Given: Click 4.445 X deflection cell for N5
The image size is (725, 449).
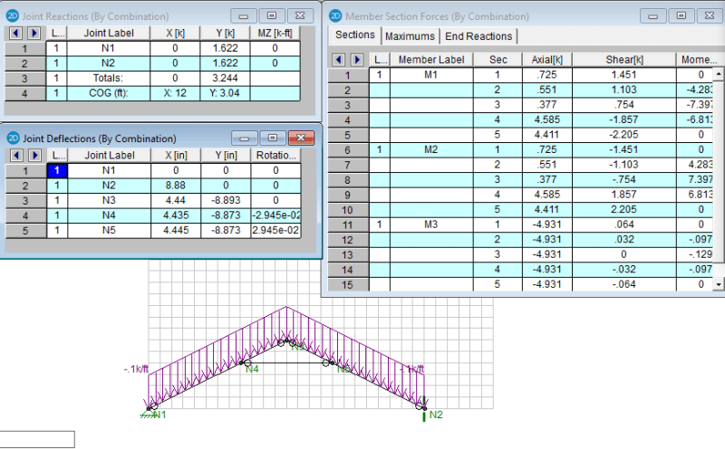Looking at the screenshot, I should 176,230.
